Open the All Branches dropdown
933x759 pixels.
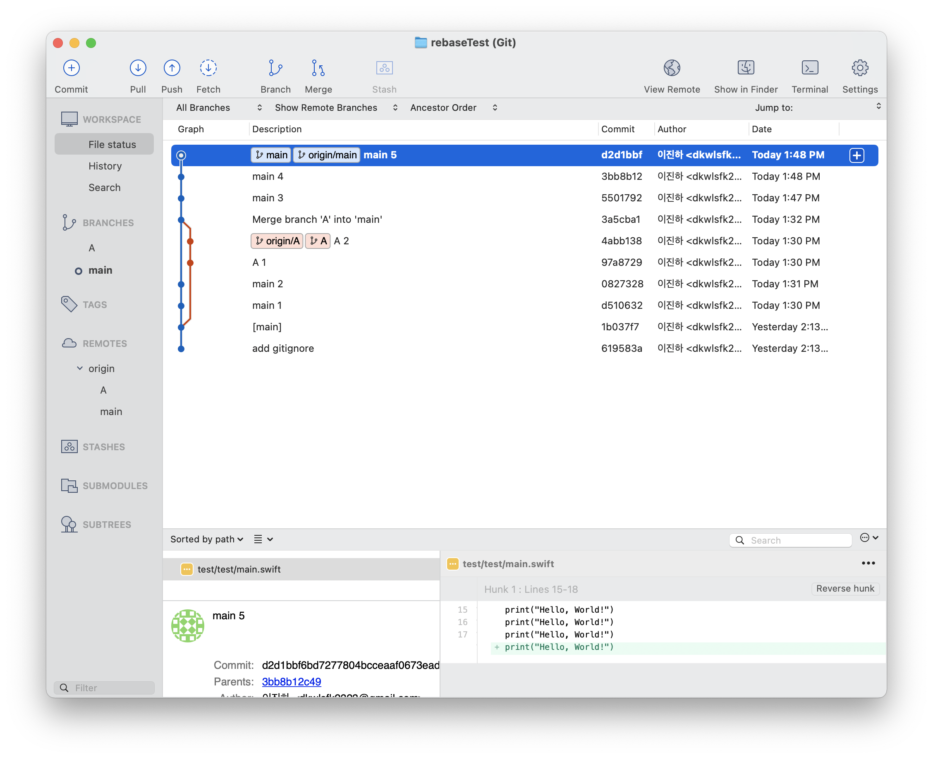219,107
